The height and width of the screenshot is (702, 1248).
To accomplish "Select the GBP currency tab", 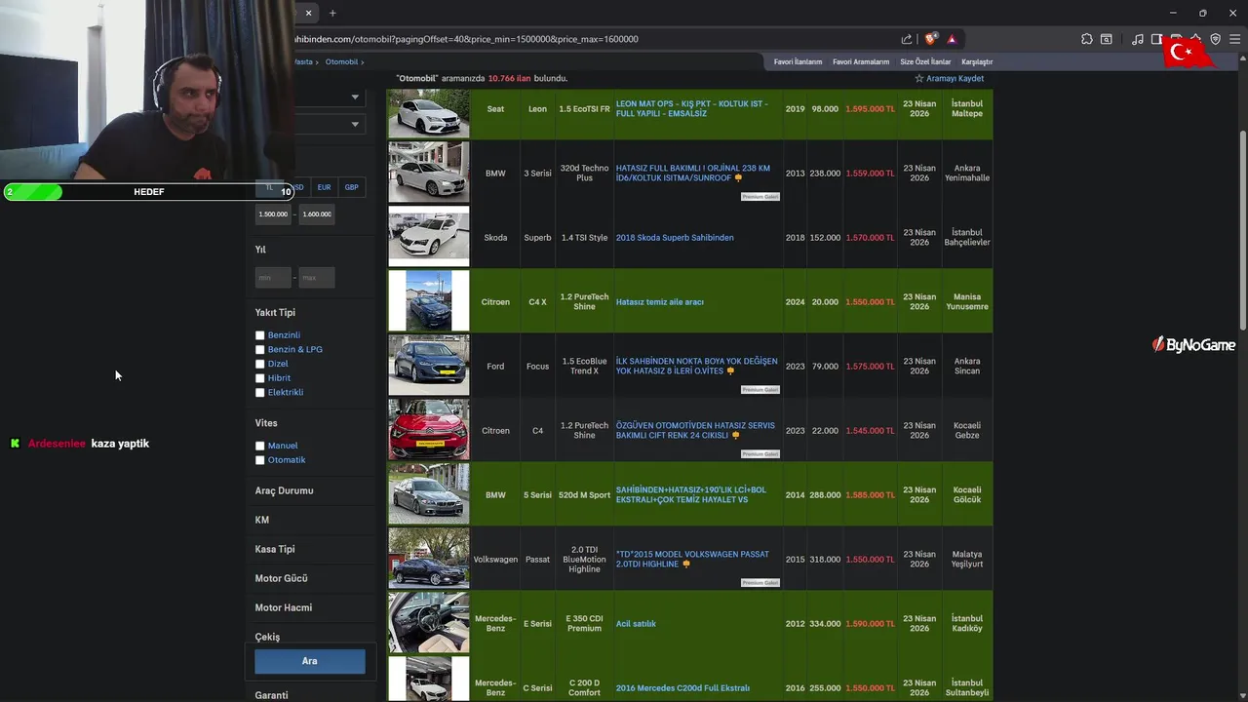I will pyautogui.click(x=351, y=187).
